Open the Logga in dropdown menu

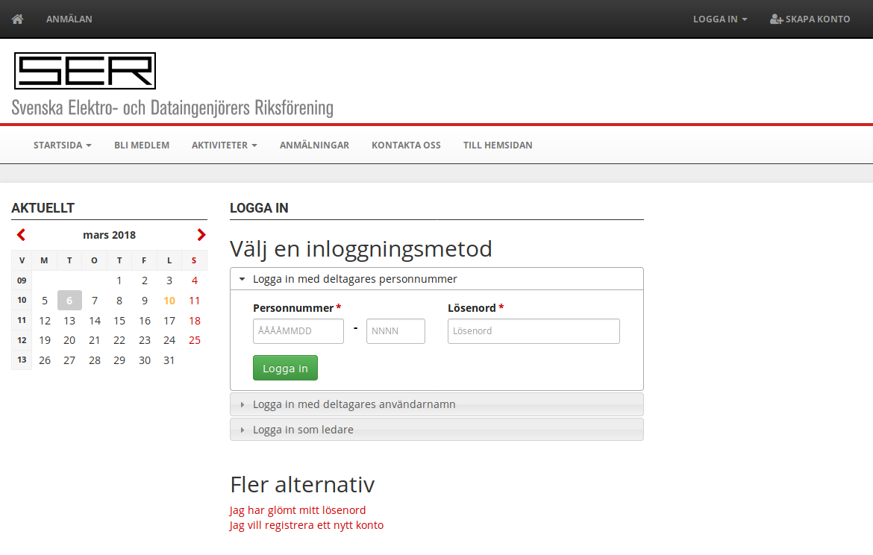720,19
